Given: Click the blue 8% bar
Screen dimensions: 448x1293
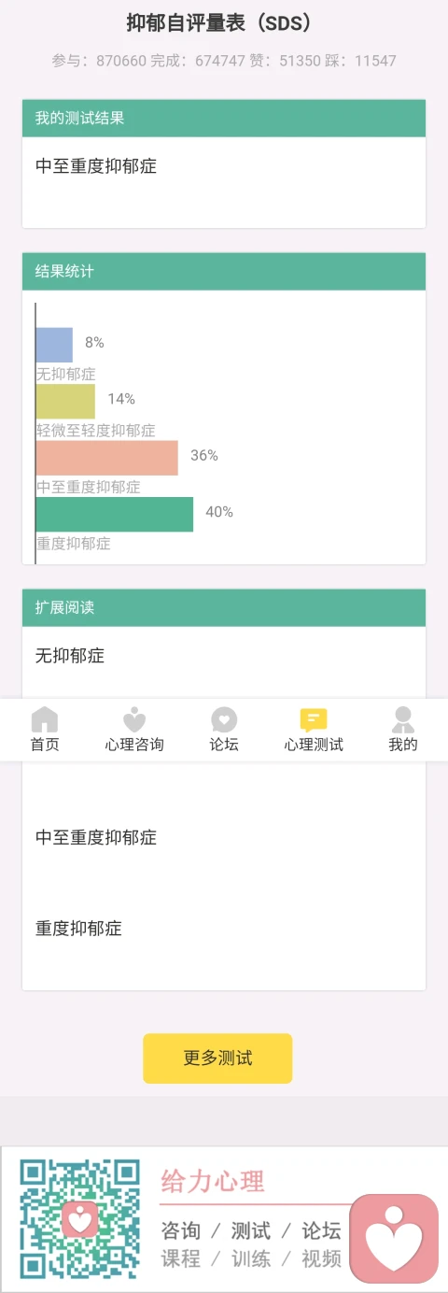Looking at the screenshot, I should [54, 345].
